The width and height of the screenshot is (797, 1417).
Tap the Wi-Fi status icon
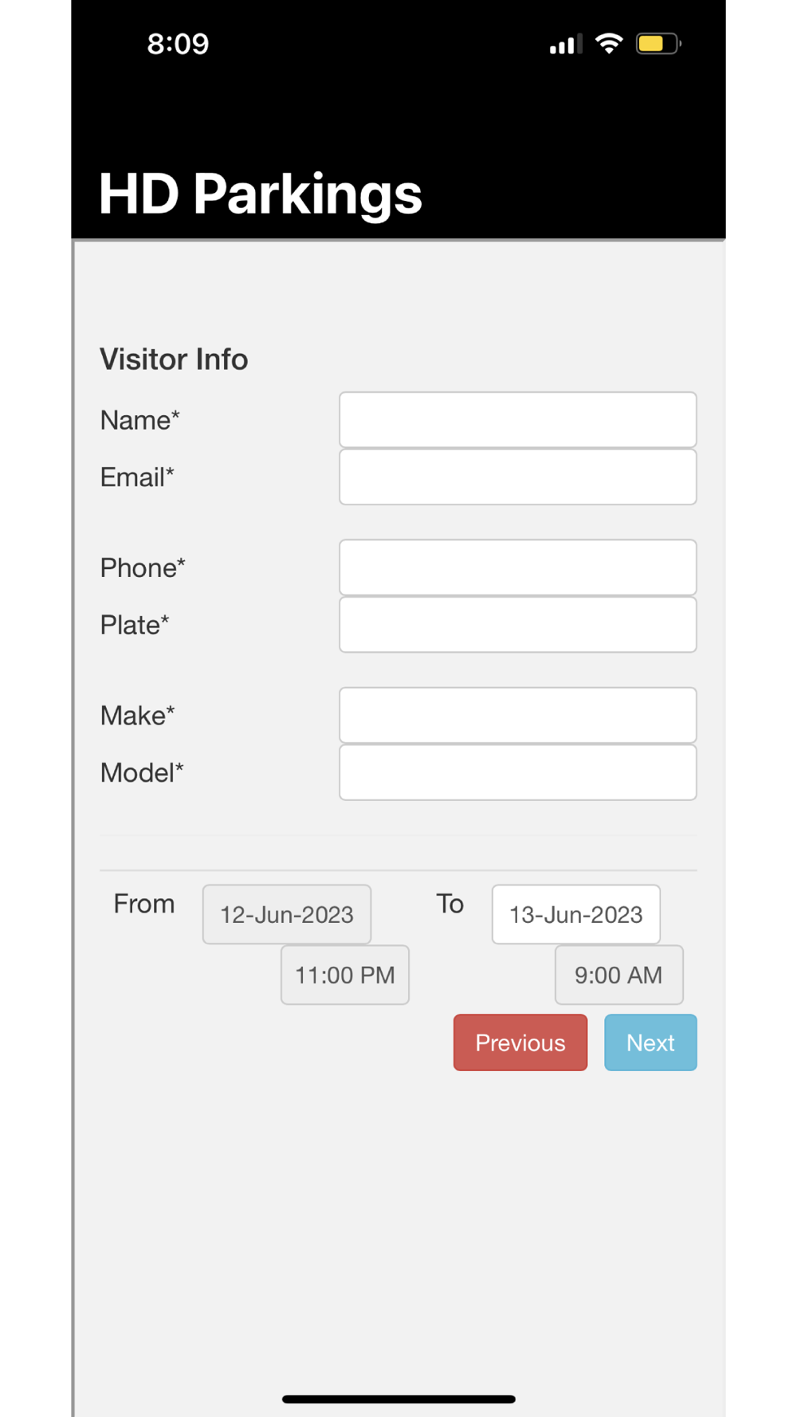[609, 44]
